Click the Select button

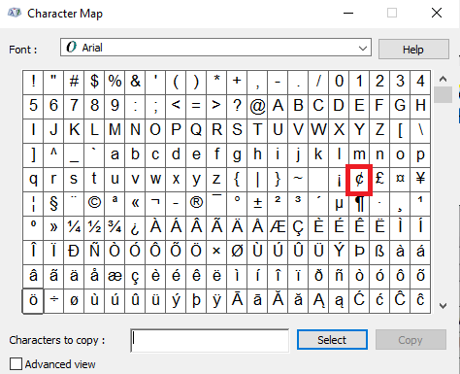pos(332,340)
